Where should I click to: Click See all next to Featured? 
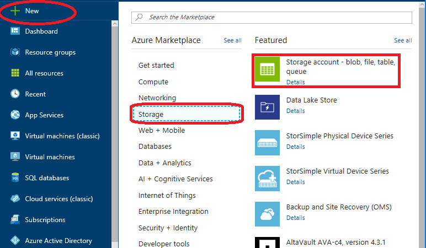[403, 40]
